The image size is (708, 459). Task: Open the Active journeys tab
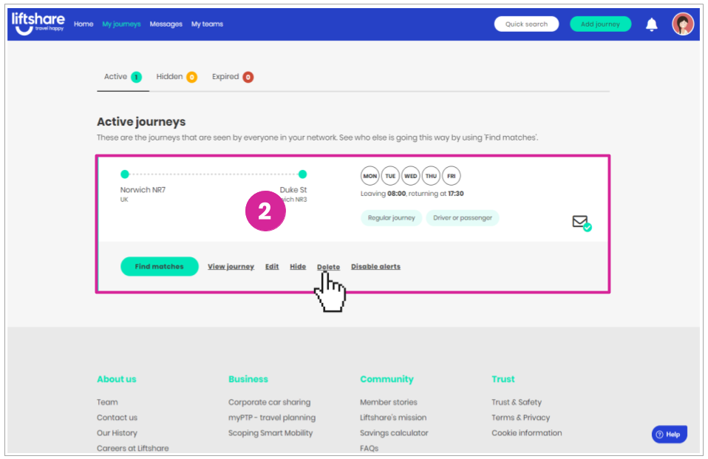pyautogui.click(x=123, y=77)
